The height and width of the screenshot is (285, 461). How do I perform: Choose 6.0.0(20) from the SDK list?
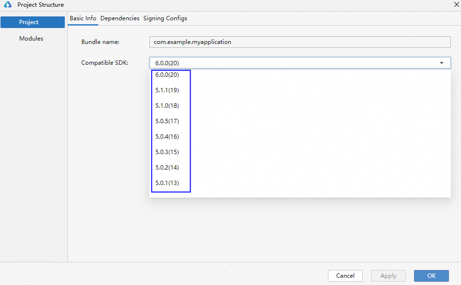click(167, 75)
